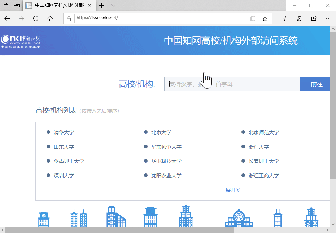Click the site security lock icon
This screenshot has height=233, width=336.
(69, 19)
